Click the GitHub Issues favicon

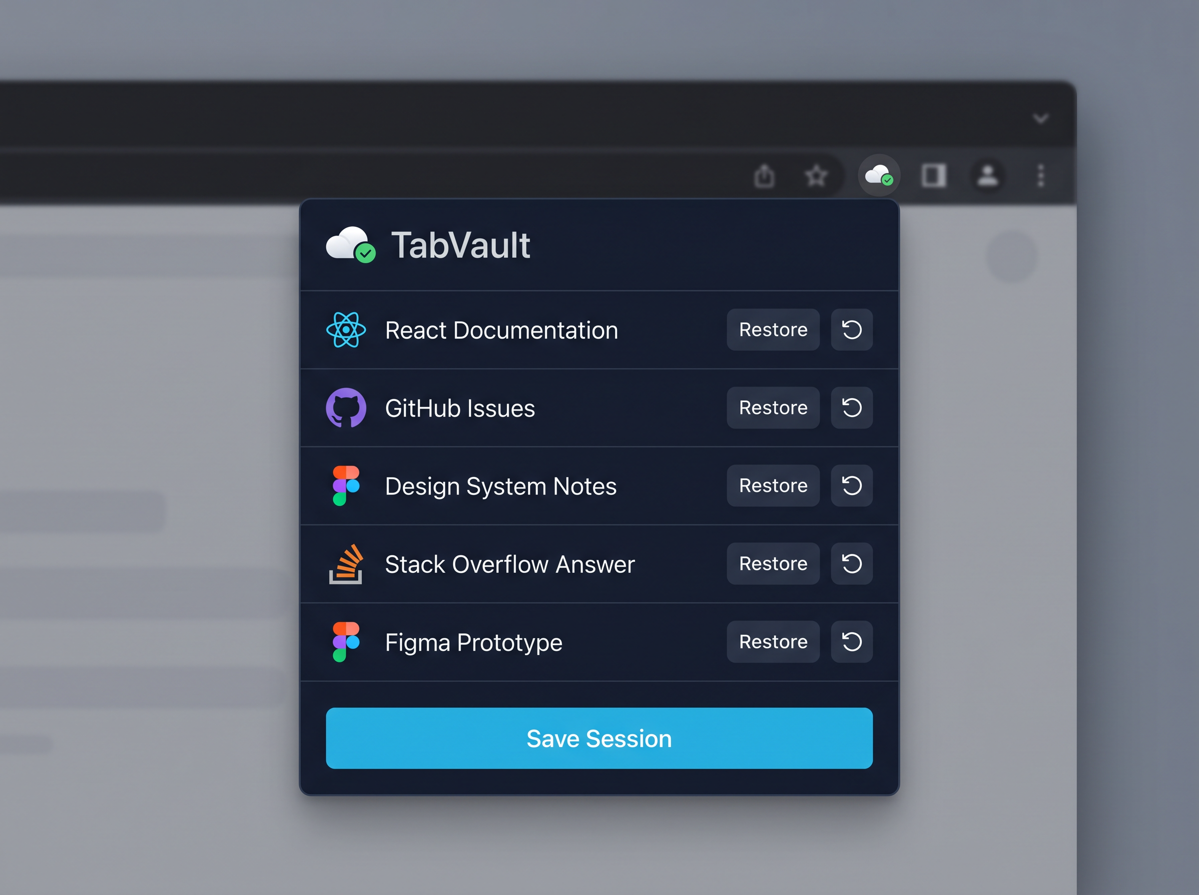point(346,408)
